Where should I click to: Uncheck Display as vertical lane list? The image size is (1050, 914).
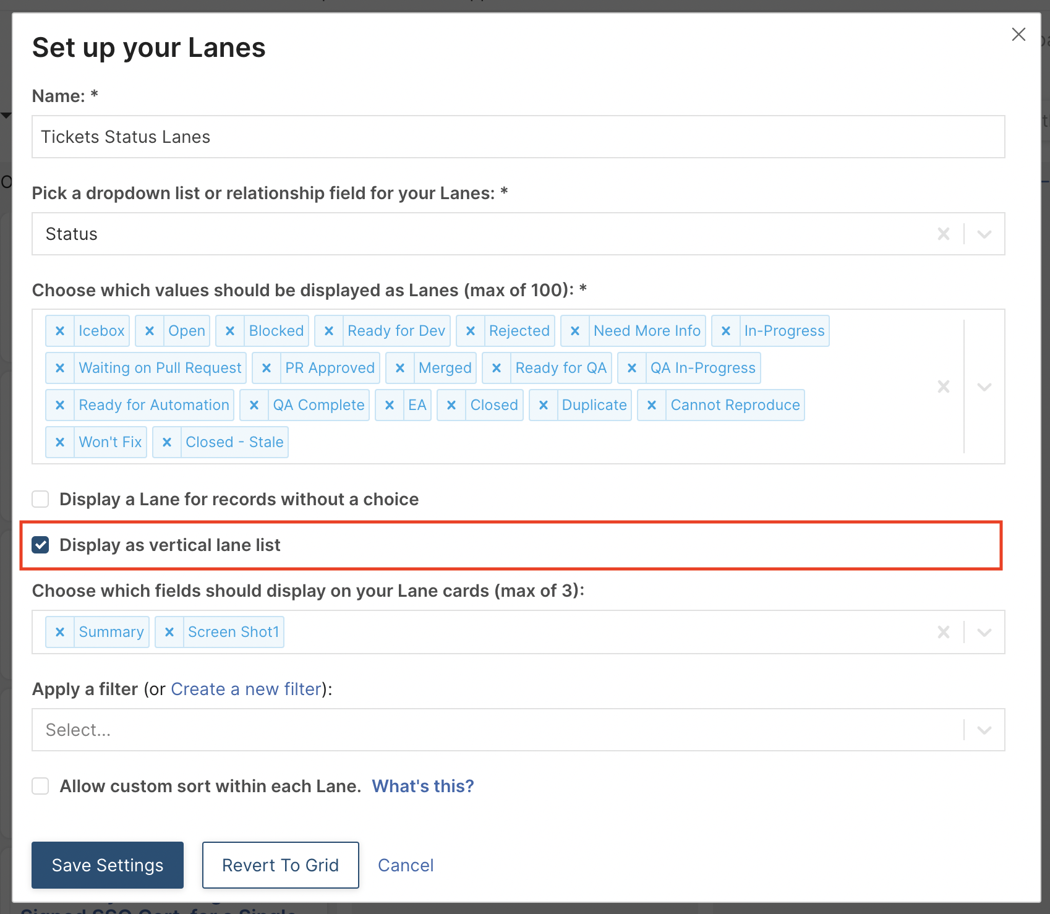tap(41, 545)
